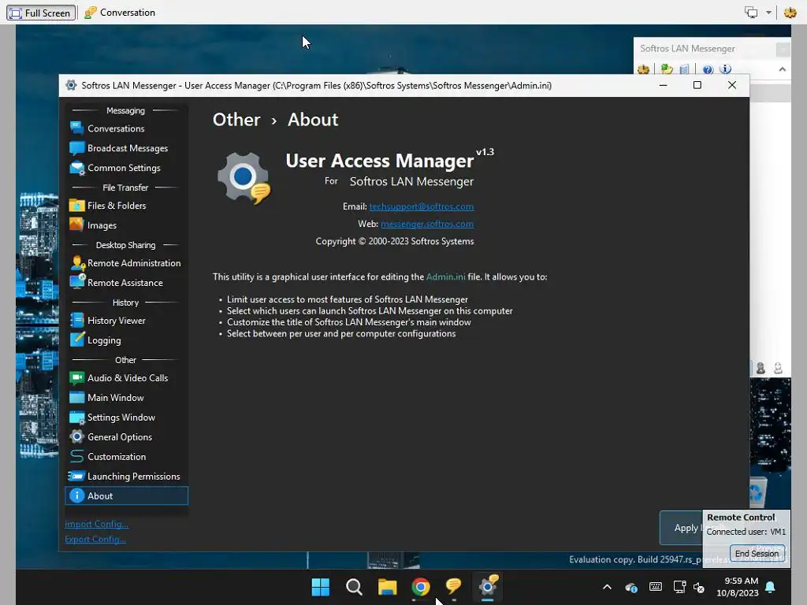
Task: Click the OneDrive cloud tray icon
Action: coord(631,587)
